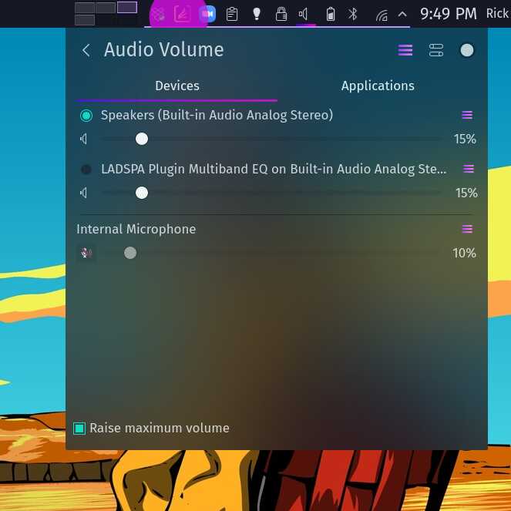Click the Speakers 15% volume value
511x511 pixels.
[465, 140]
